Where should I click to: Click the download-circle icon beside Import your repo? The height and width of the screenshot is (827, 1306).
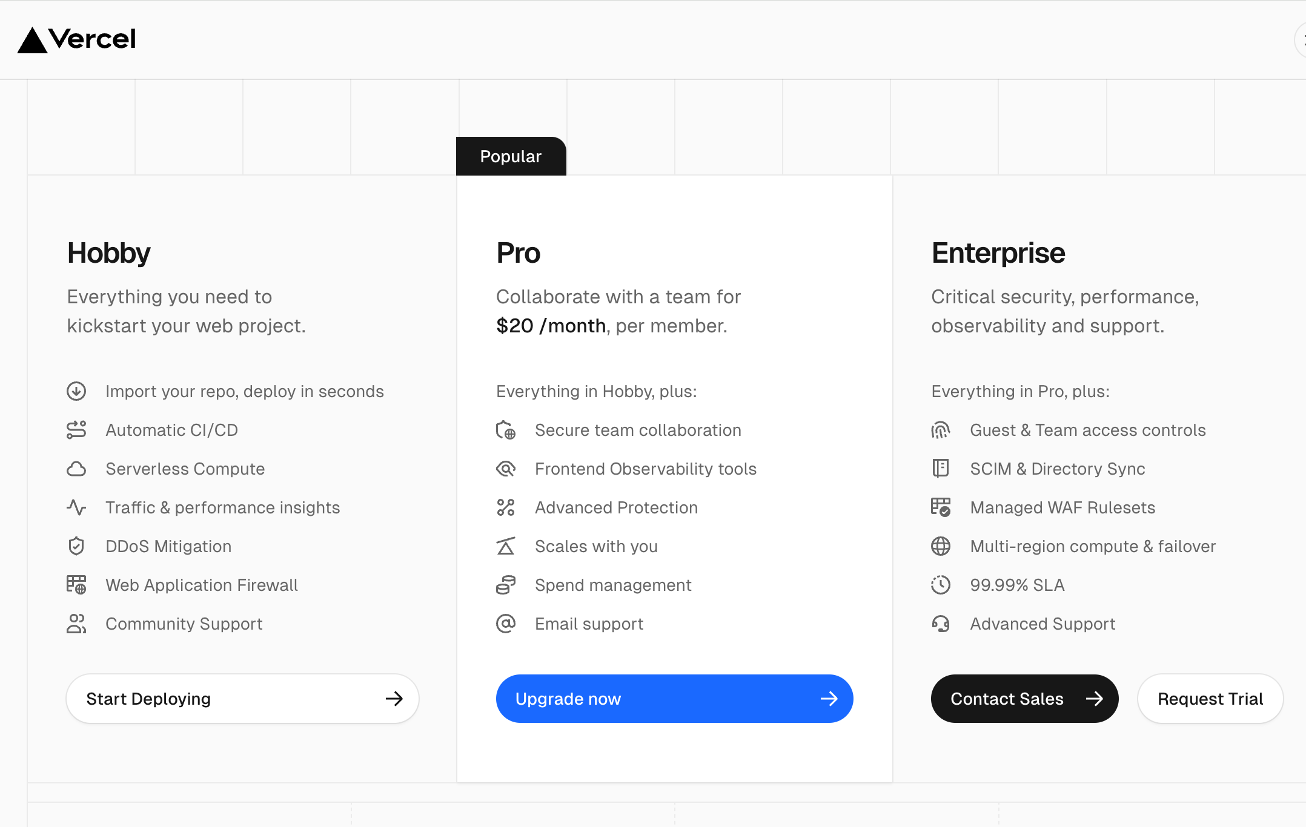[76, 391]
